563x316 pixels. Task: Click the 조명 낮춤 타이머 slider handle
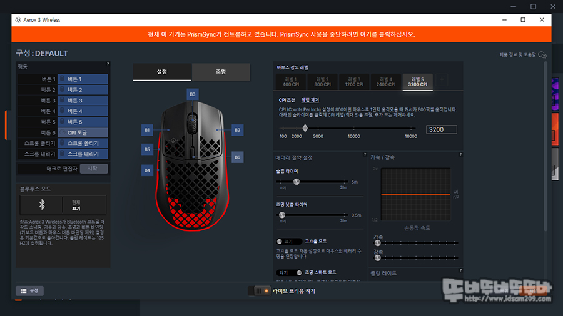click(282, 215)
